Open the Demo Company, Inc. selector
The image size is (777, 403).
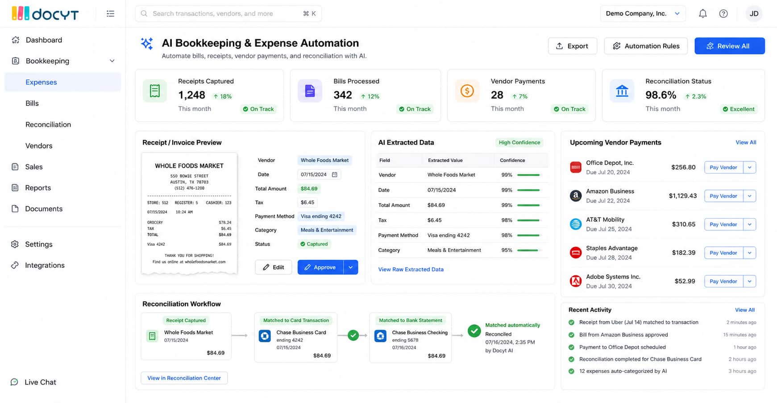643,14
